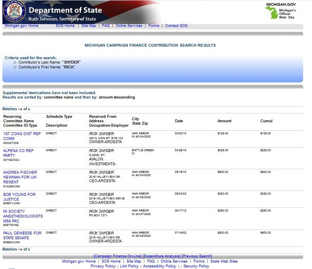Open Online Services in the top navigation
Image resolution: width=312 pixels, height=269 pixels.
coord(129,26)
